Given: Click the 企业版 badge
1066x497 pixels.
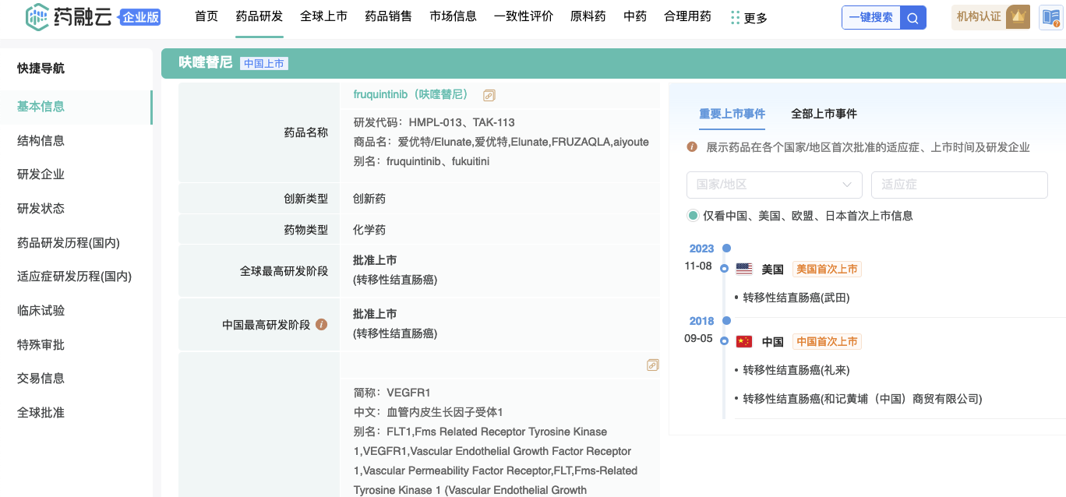Looking at the screenshot, I should point(140,17).
